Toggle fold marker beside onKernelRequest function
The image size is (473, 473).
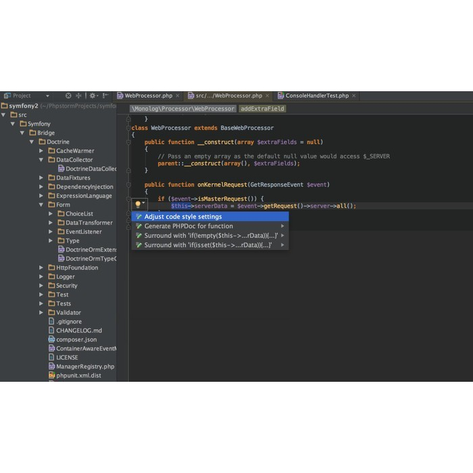(x=129, y=184)
